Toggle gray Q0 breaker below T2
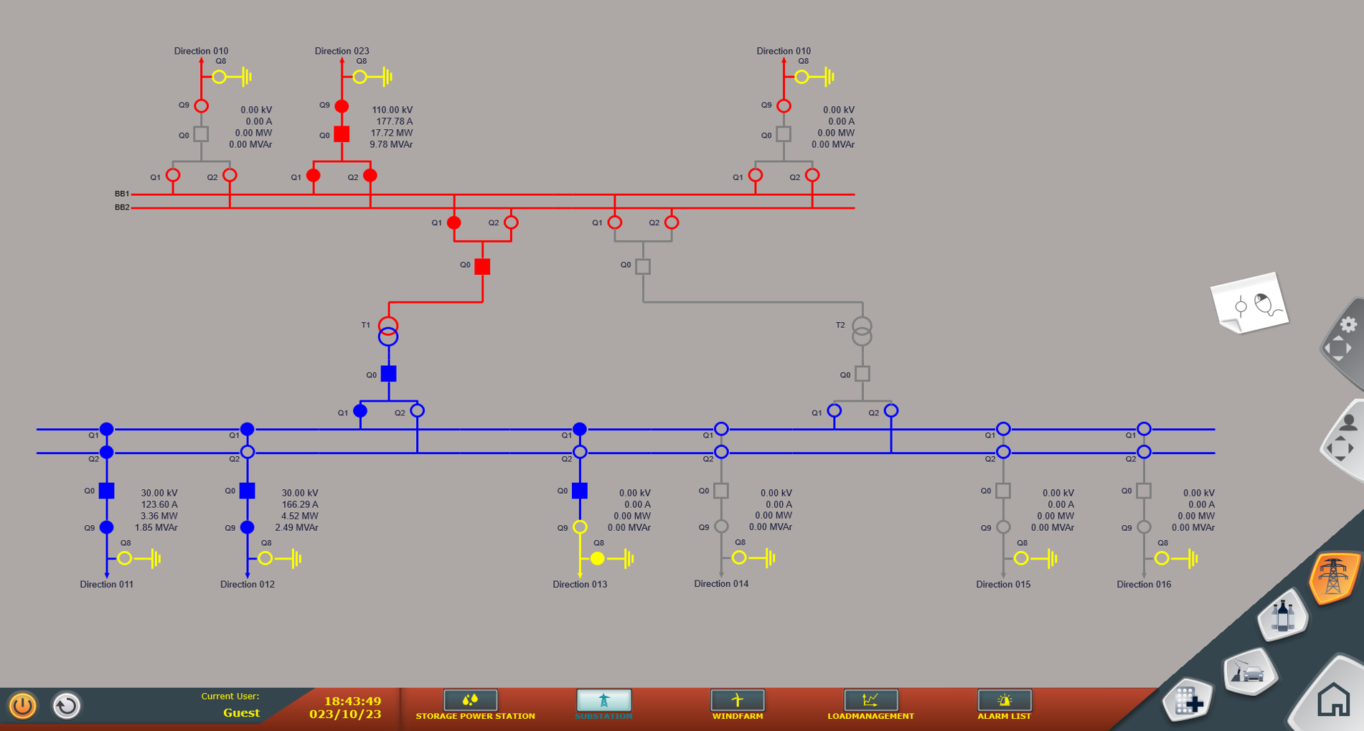 (862, 374)
